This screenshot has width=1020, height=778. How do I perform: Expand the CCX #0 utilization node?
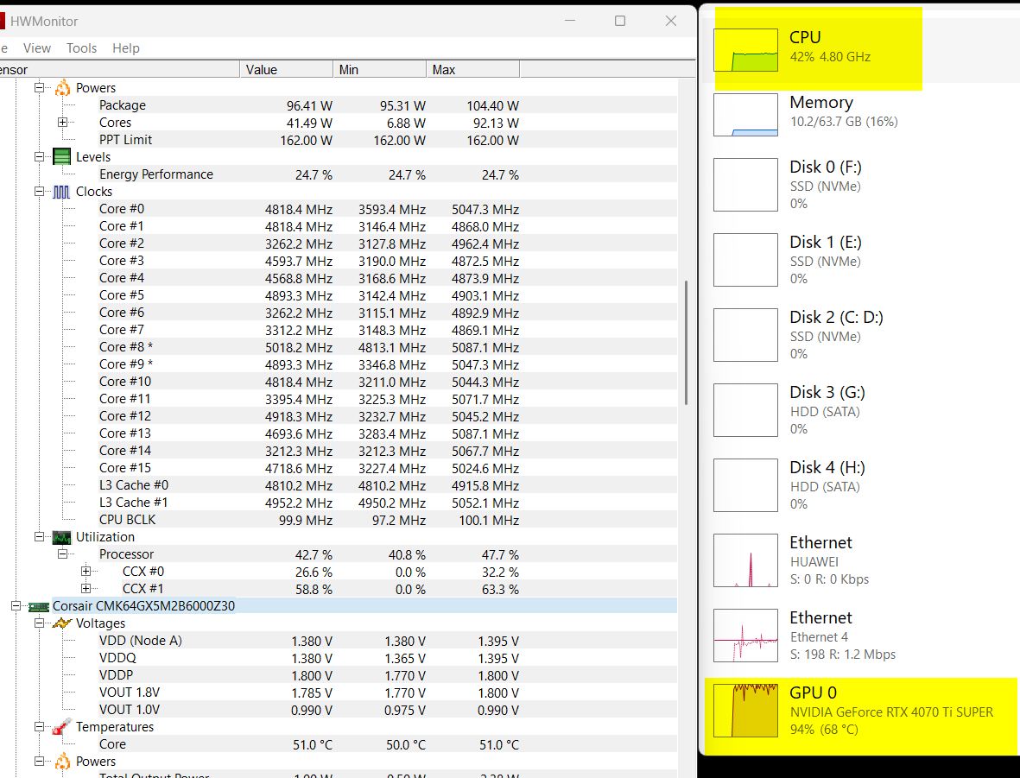pos(86,572)
